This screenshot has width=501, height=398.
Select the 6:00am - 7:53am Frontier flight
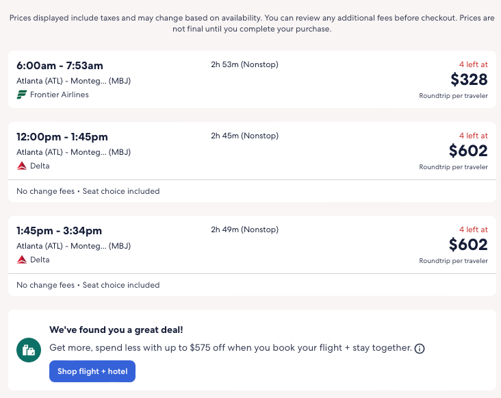click(60, 66)
